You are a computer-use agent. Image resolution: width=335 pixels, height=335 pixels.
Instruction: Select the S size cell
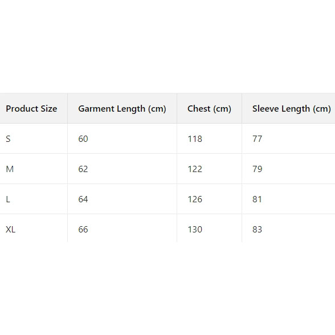pyautogui.click(x=8, y=139)
